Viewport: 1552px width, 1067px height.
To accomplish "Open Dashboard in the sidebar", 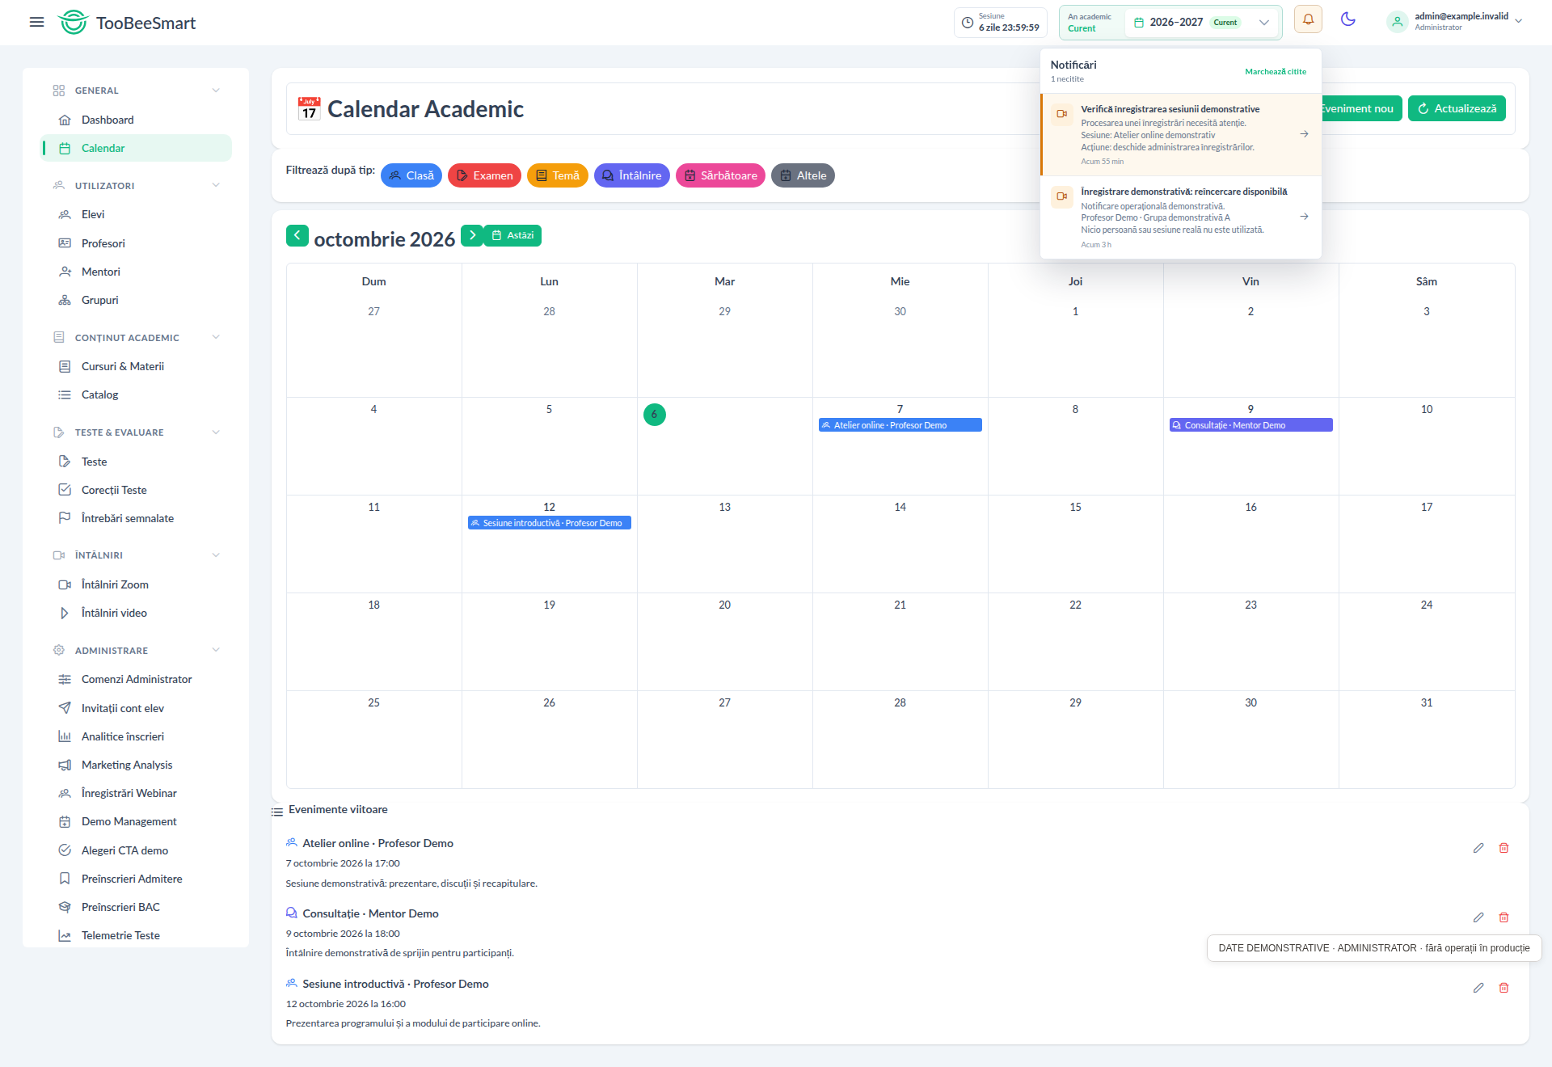I will (136, 120).
